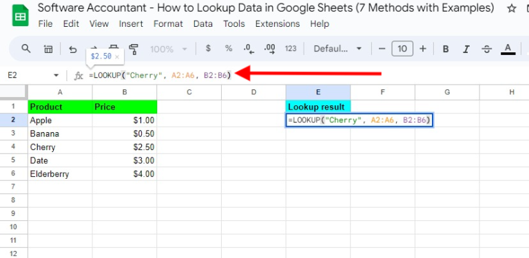Select column D header
Image resolution: width=529 pixels, height=258 pixels.
pyautogui.click(x=253, y=92)
